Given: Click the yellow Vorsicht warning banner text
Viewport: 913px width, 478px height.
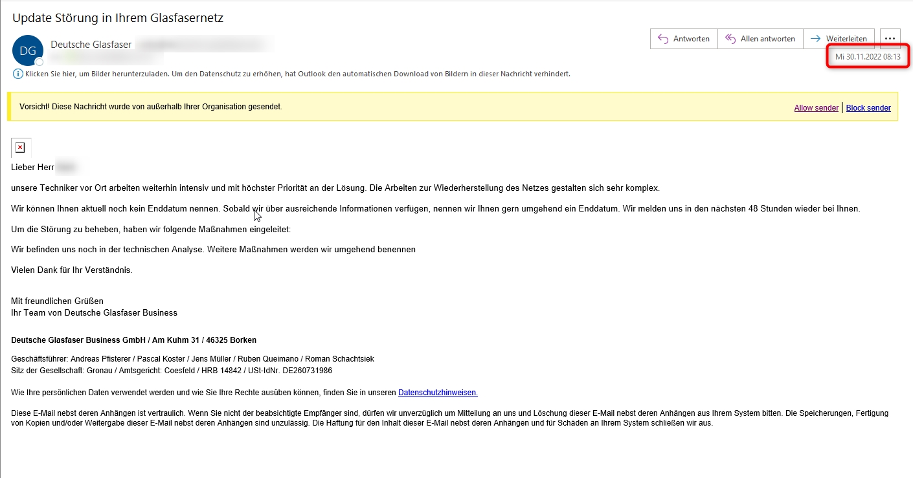Looking at the screenshot, I should pyautogui.click(x=151, y=107).
